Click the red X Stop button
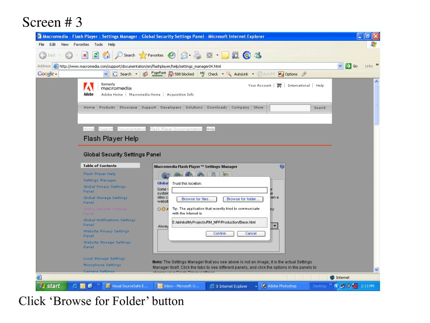The image size is (430, 323). [85, 56]
